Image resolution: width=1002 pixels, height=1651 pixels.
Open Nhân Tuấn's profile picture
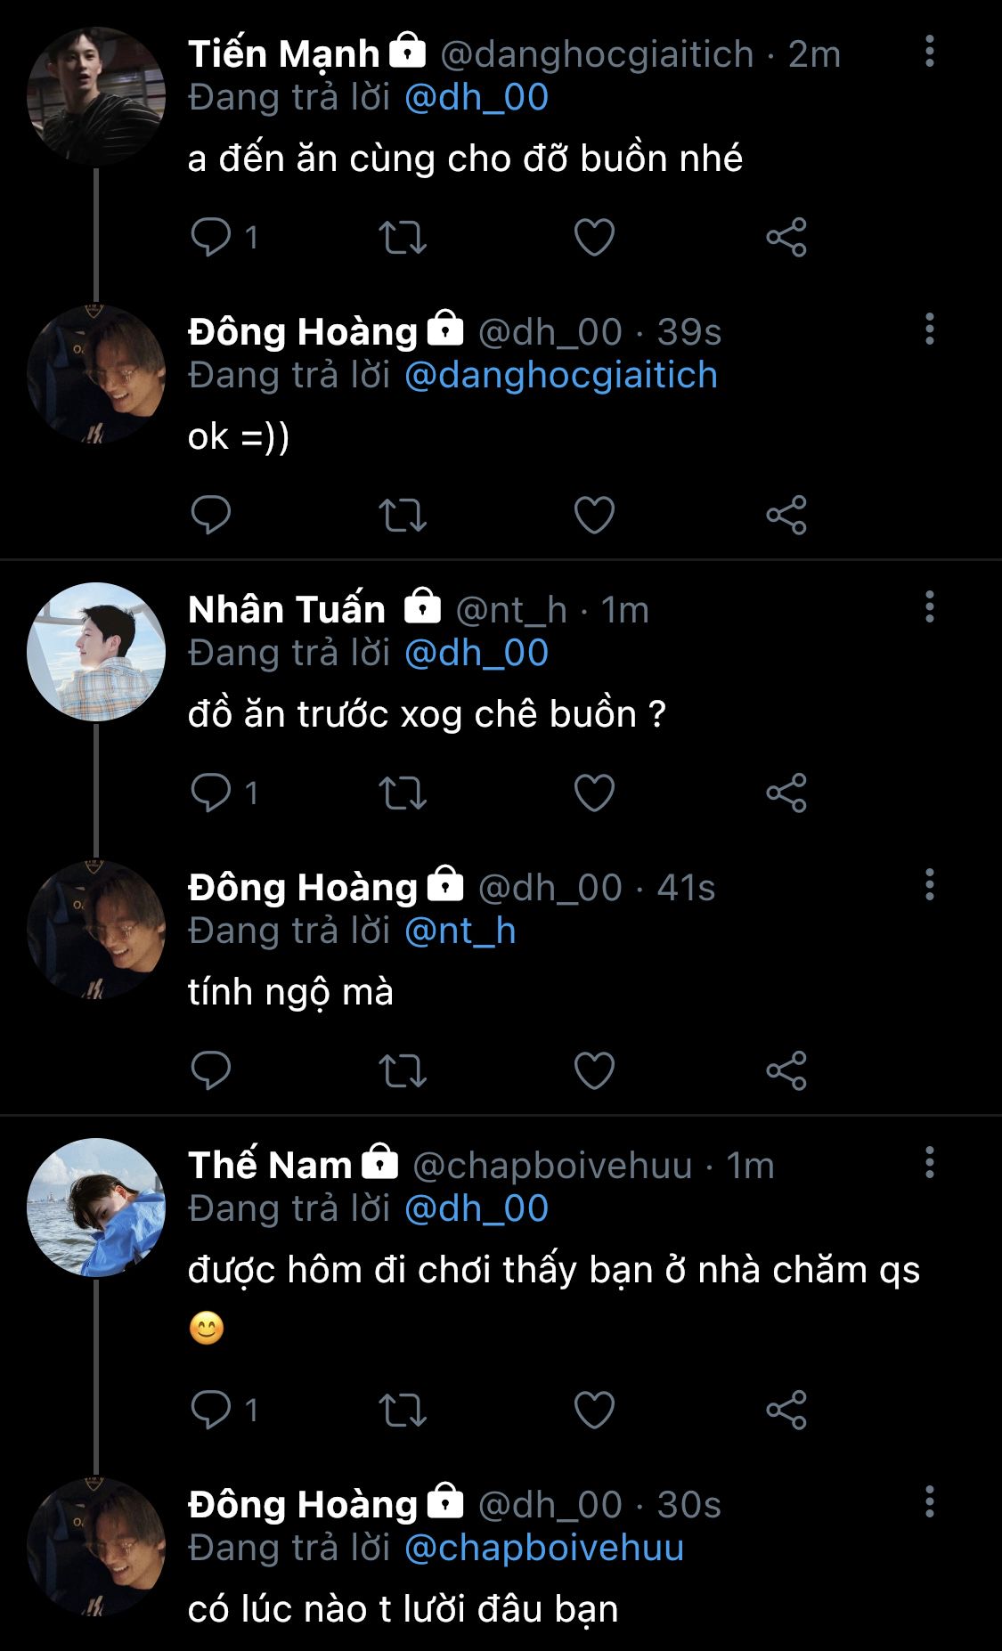pyautogui.click(x=96, y=652)
